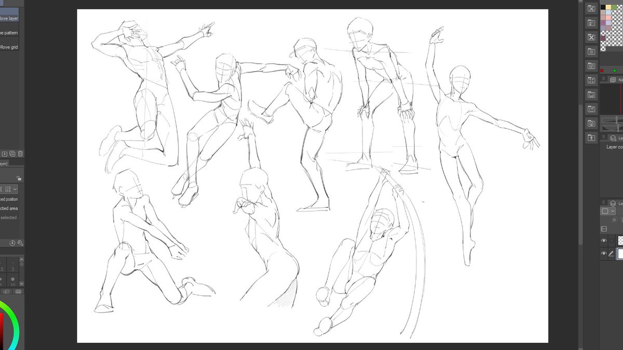Select the Layer panel tab icon

(x=613, y=203)
